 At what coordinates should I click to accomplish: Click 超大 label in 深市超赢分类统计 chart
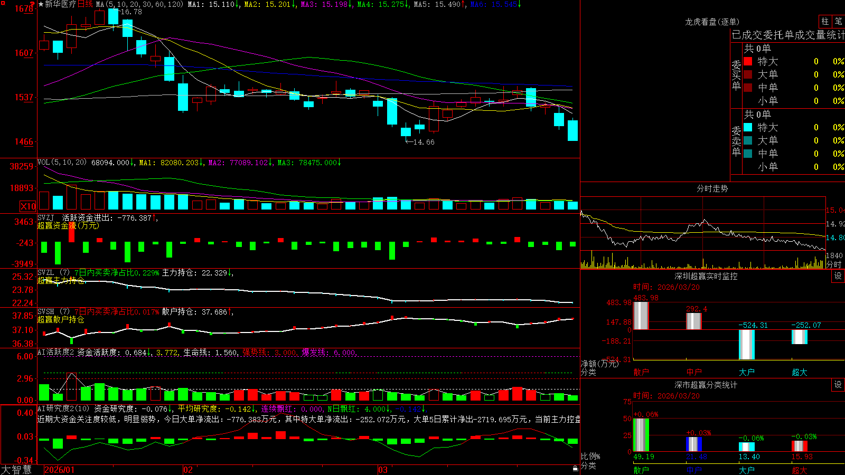pos(800,470)
